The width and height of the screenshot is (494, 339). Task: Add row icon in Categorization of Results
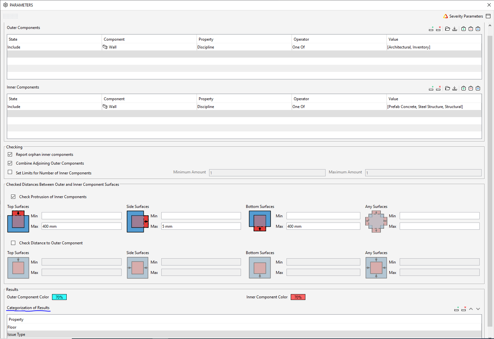[x=456, y=309]
